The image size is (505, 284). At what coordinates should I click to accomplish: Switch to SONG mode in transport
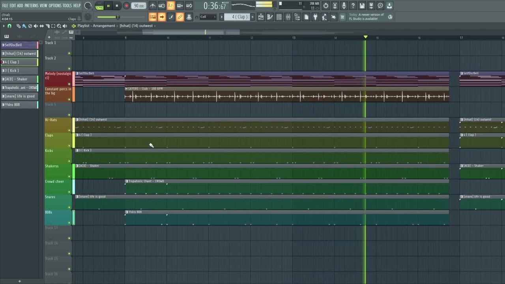tap(99, 7)
